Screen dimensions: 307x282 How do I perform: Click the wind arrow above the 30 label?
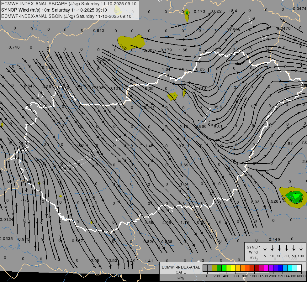pos(286,248)
